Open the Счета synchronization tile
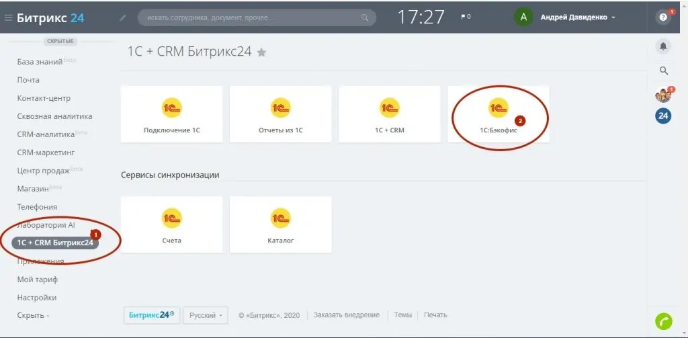The width and height of the screenshot is (688, 338). click(171, 224)
